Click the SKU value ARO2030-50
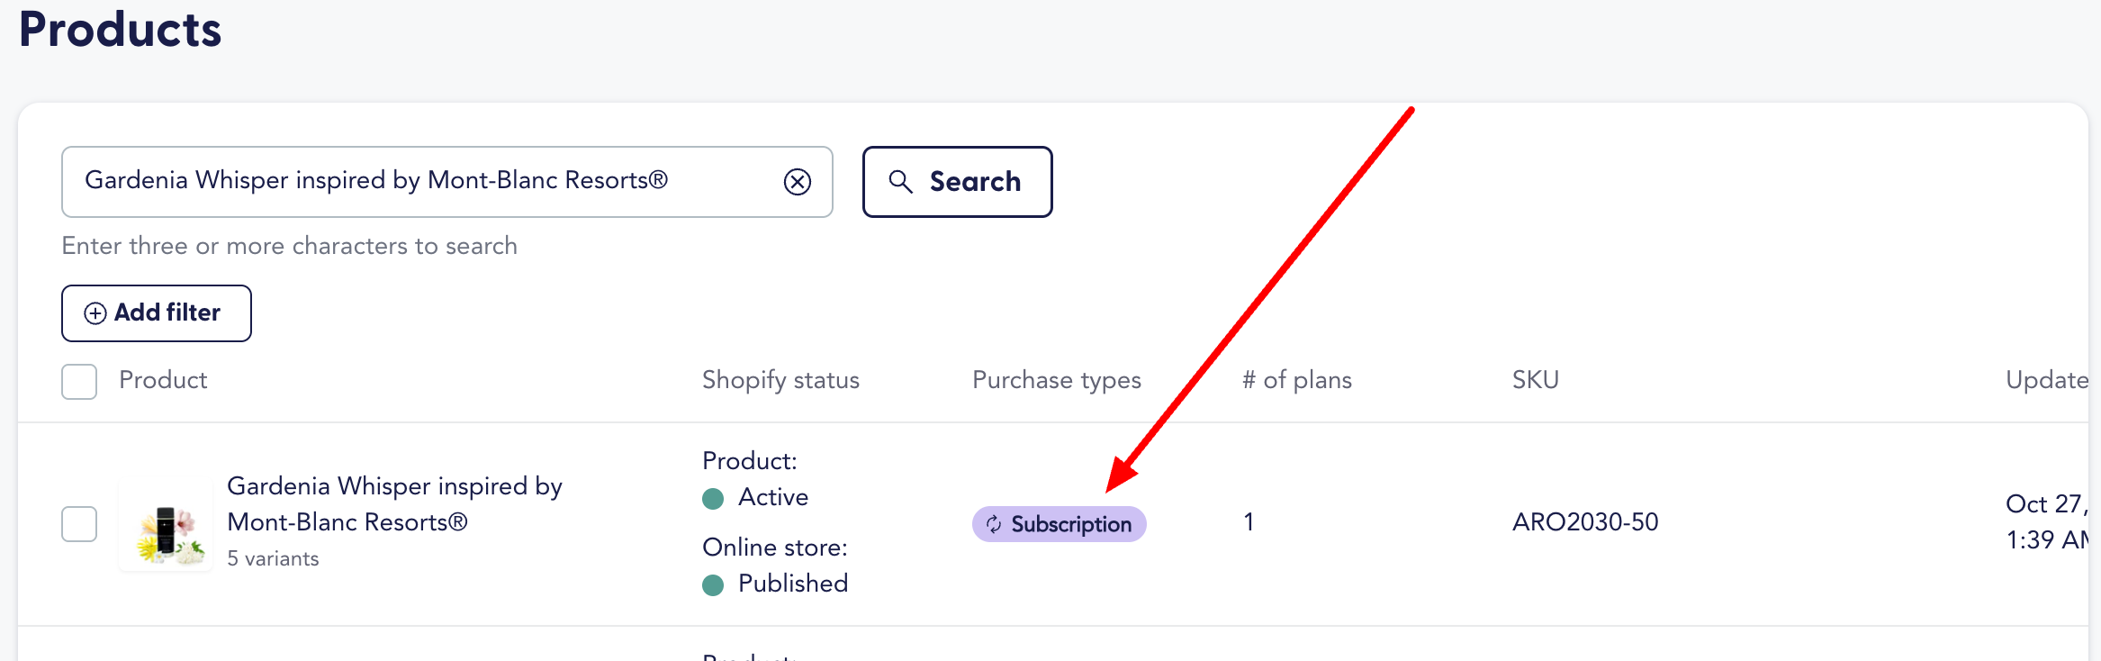The width and height of the screenshot is (2101, 661). 1584,522
